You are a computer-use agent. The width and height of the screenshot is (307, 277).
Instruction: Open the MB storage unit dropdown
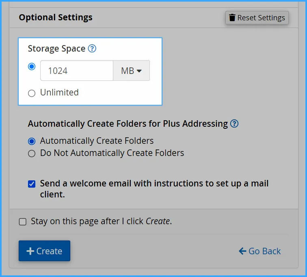pyautogui.click(x=131, y=71)
